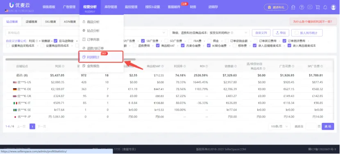Open the 销售看板 top menu
340x154 pixels.
coord(49,7)
